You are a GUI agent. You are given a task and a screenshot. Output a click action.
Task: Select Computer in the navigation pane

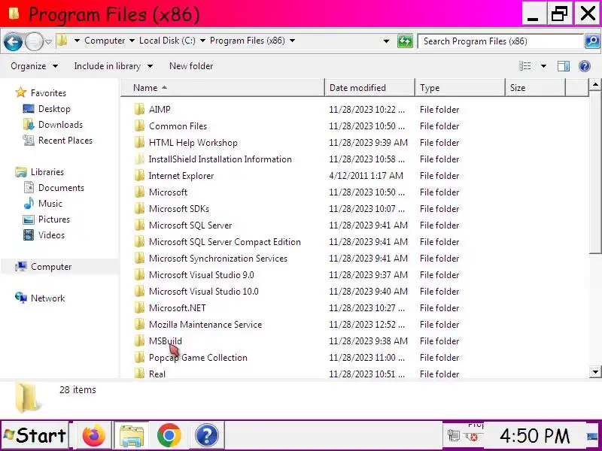[51, 267]
